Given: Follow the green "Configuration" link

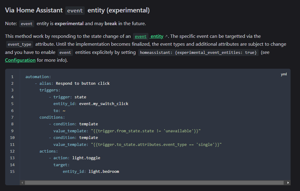Looking at the screenshot, I should point(20,60).
